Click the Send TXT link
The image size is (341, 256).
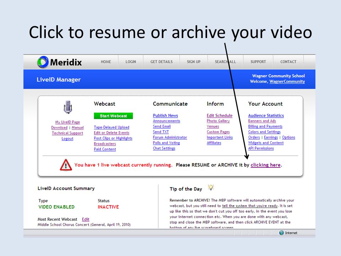[x=161, y=132]
